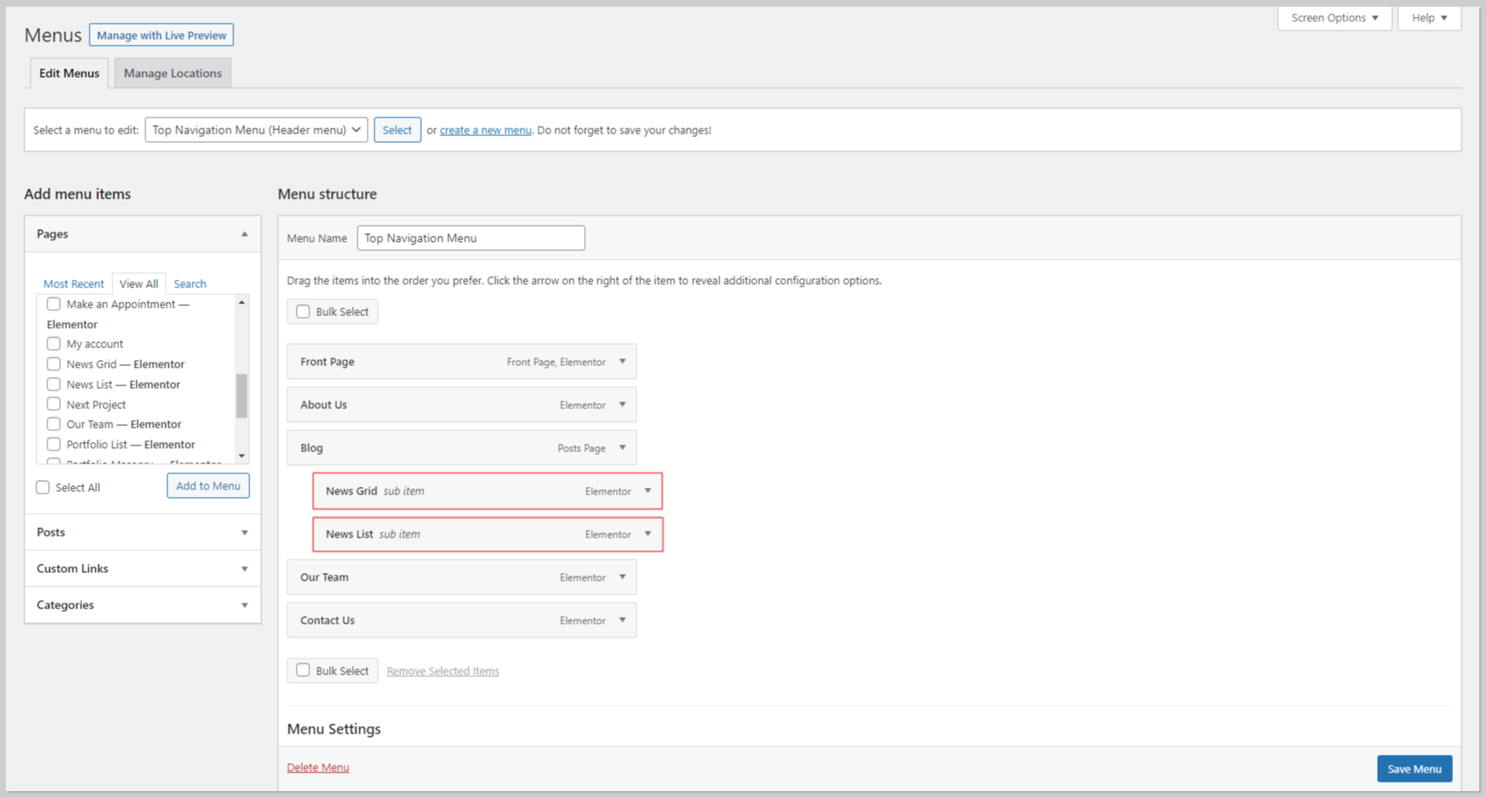1486x797 pixels.
Task: Open Our Team menu item options arrow
Action: [622, 577]
